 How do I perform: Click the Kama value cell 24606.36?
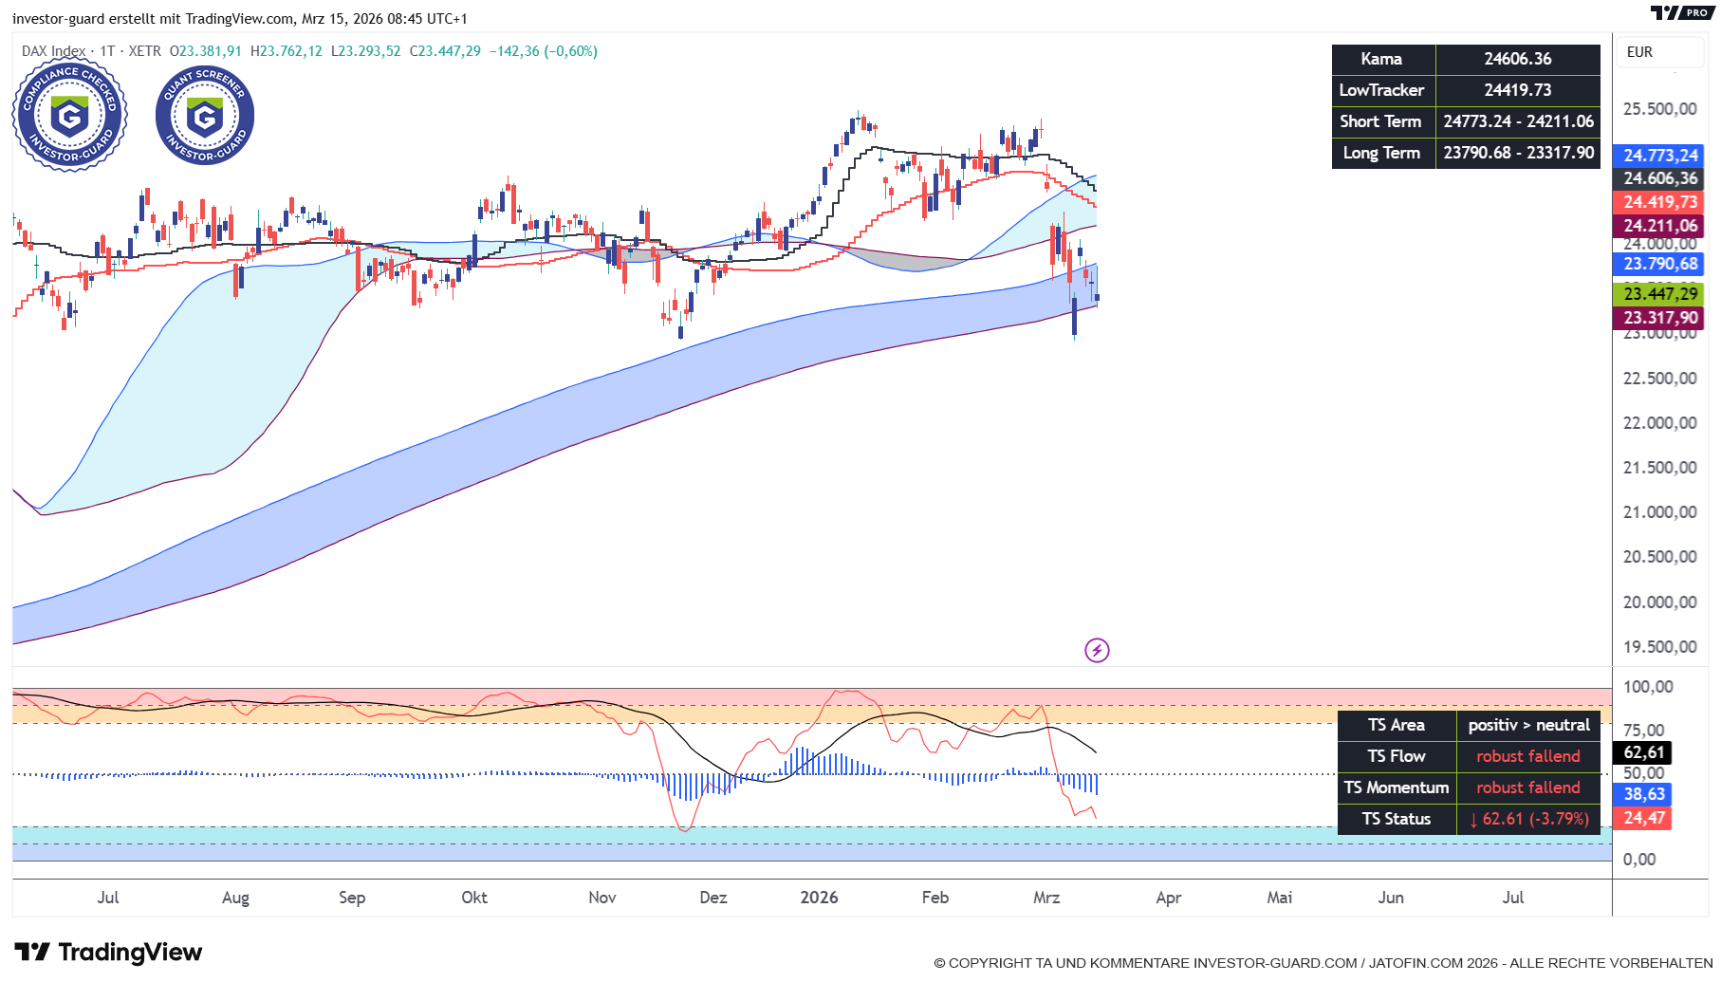1517,59
